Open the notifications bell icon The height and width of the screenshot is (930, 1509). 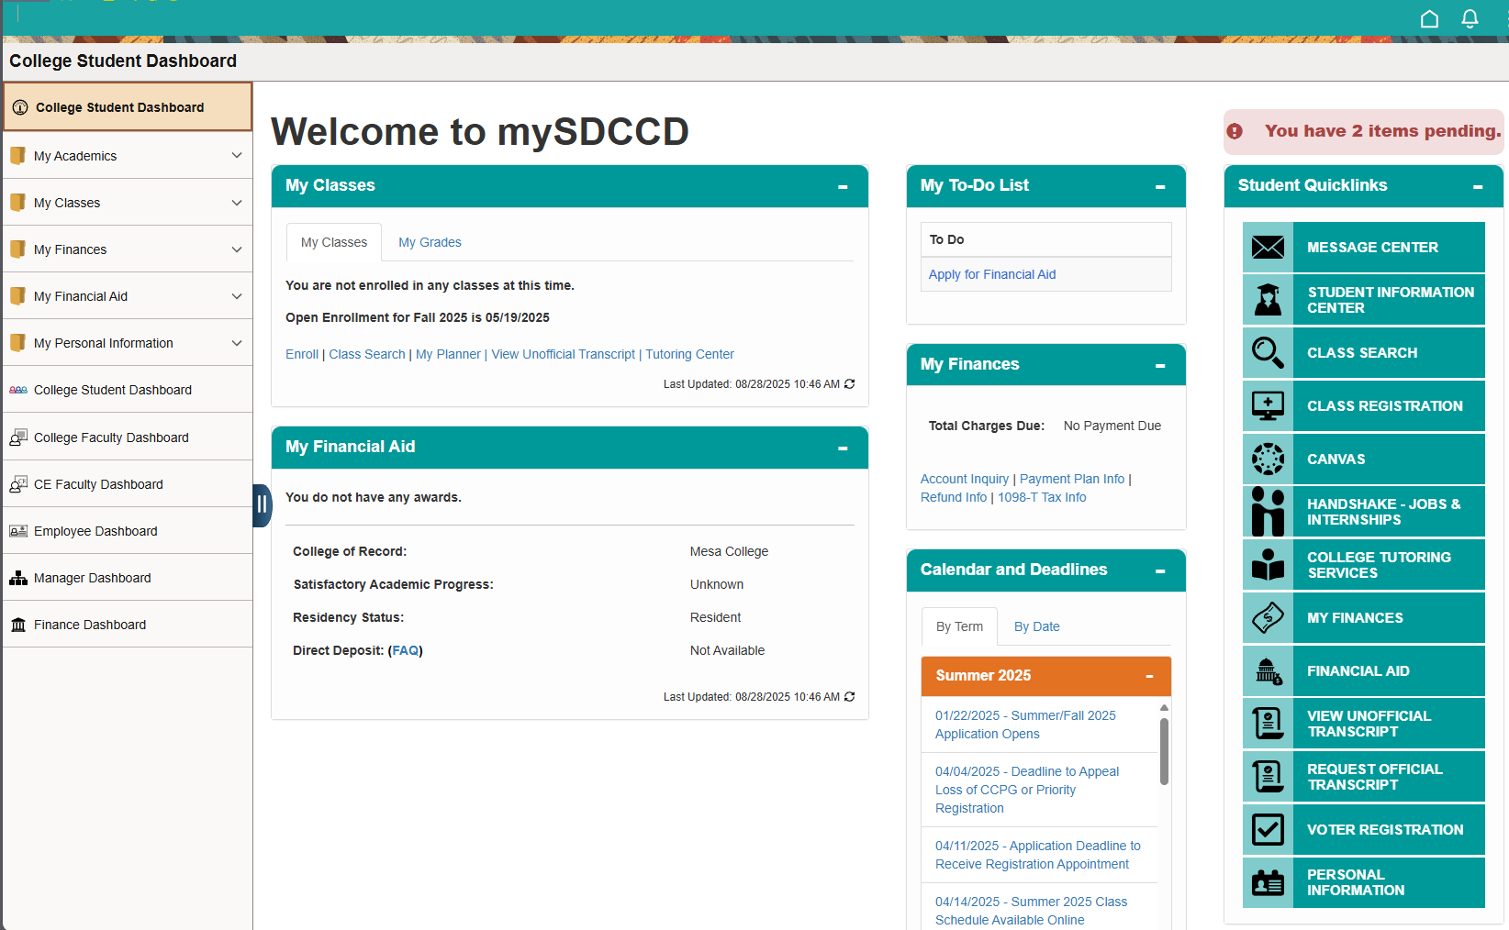(x=1470, y=19)
